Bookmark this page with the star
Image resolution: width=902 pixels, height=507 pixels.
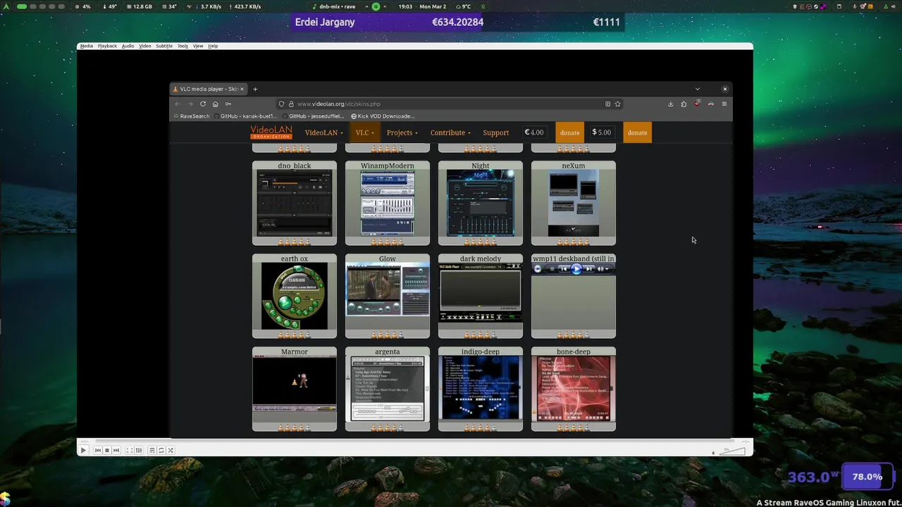point(617,104)
